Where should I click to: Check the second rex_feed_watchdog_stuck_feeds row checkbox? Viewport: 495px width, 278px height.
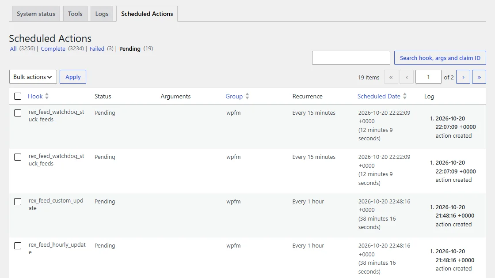click(18, 157)
